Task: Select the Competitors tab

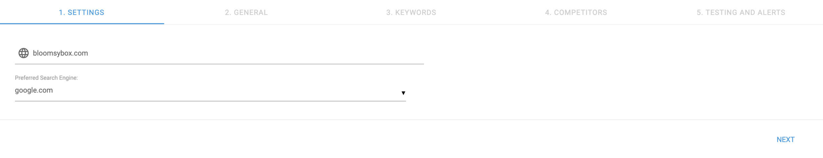Action: tap(576, 13)
